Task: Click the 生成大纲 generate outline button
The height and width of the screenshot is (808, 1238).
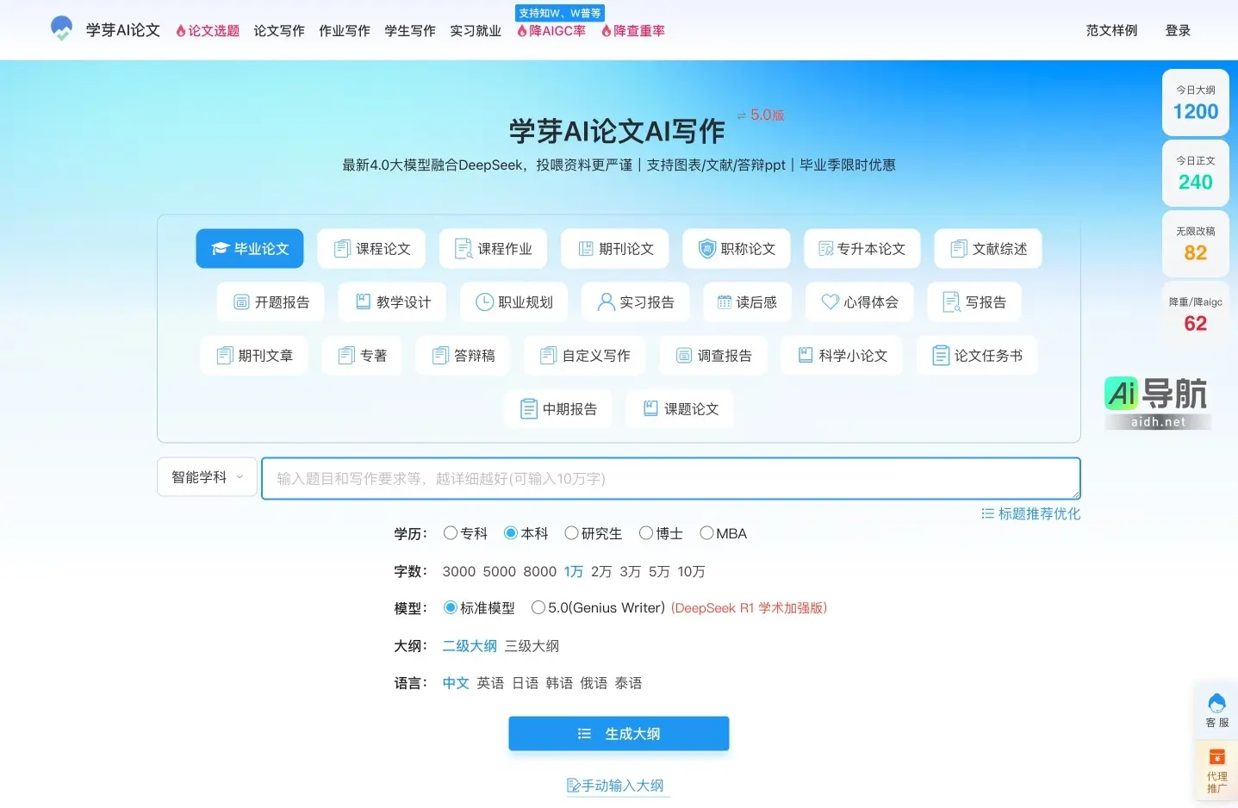Action: [618, 733]
